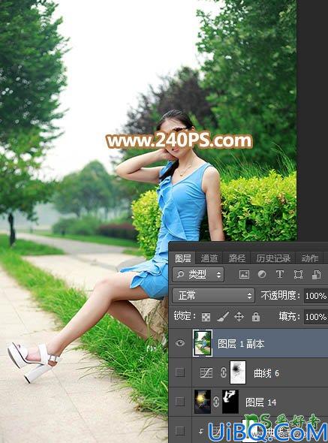Image resolution: width=328 pixels, height=443 pixels.
Task: Open the 动作 (Actions) tab
Action: click(309, 258)
